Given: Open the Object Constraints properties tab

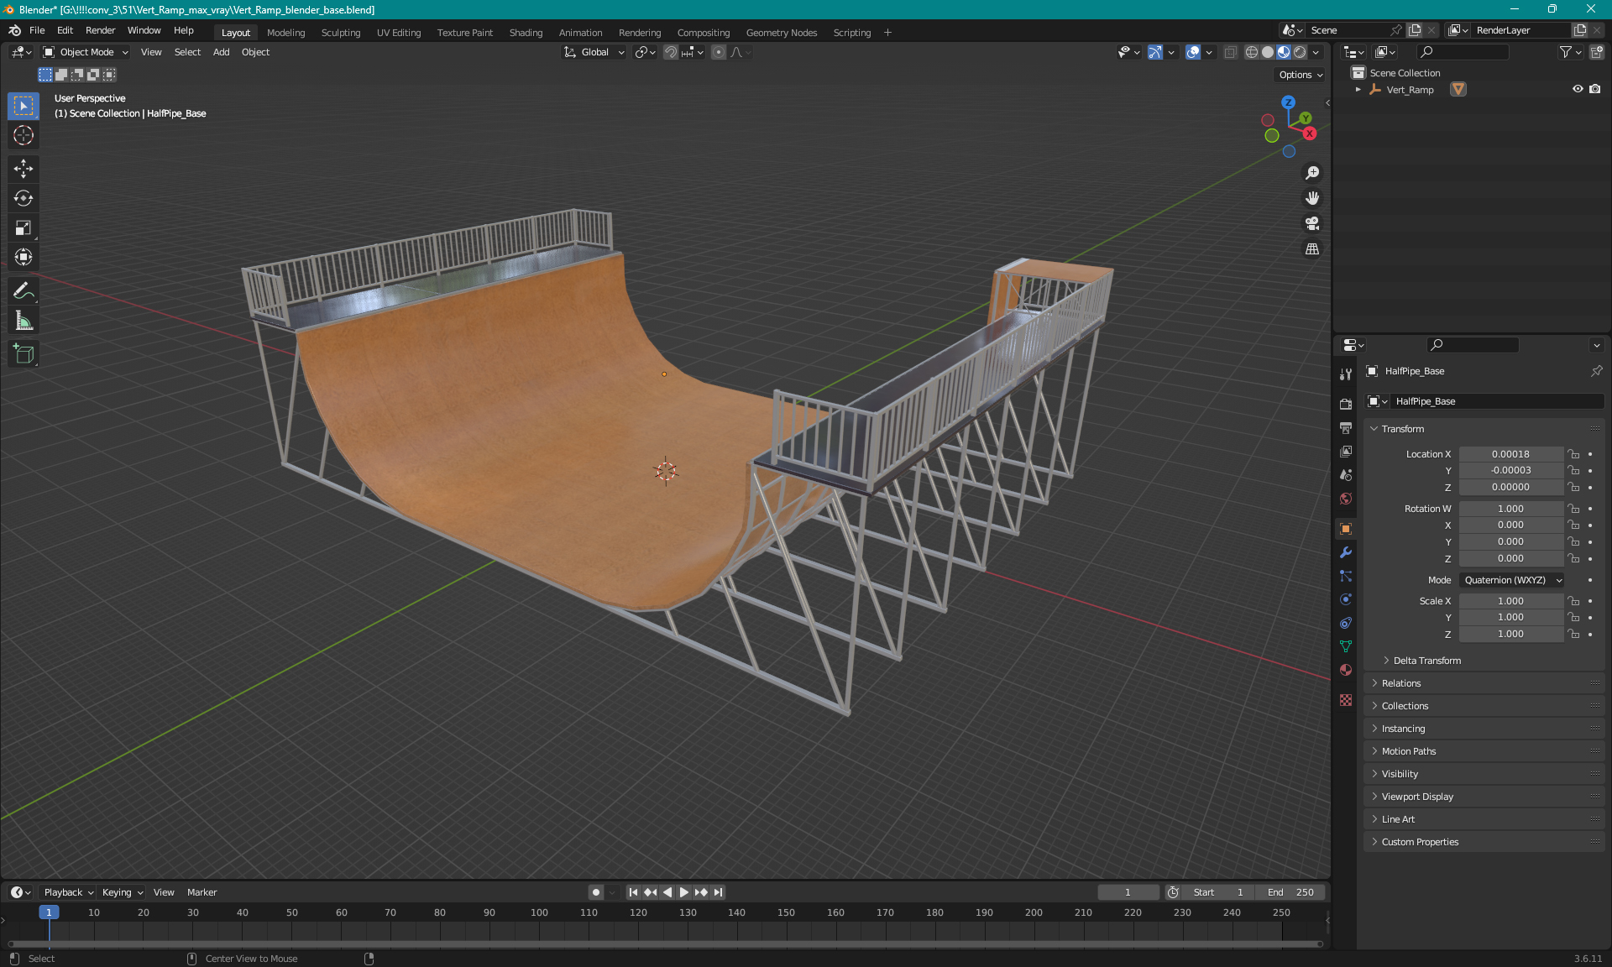Looking at the screenshot, I should click(1346, 623).
